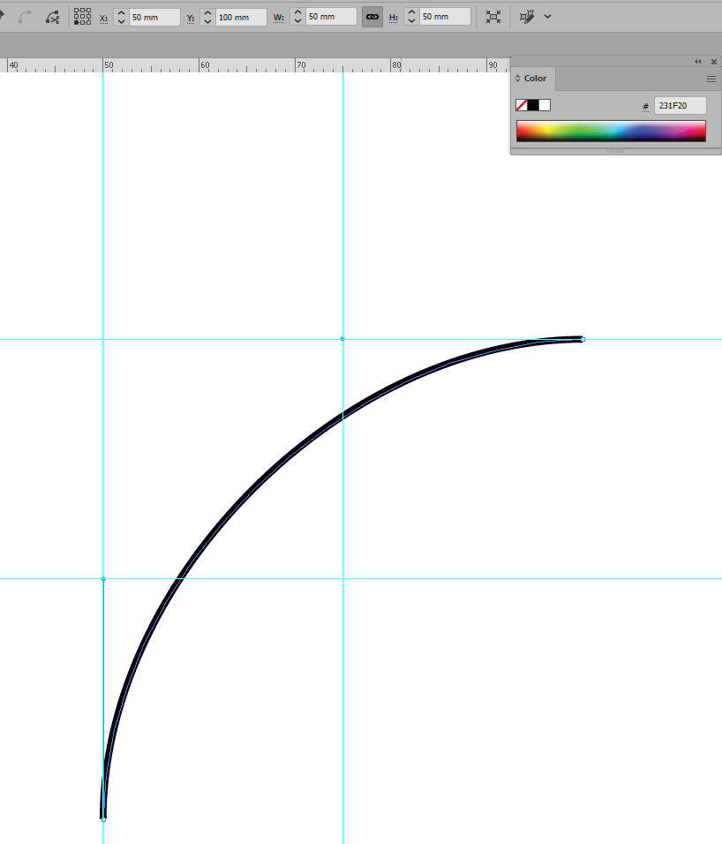Click the H height field showing 50 mm
The image size is (722, 844).
point(444,17)
